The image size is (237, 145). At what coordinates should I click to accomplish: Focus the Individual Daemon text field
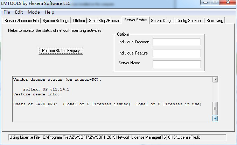tap(176, 42)
